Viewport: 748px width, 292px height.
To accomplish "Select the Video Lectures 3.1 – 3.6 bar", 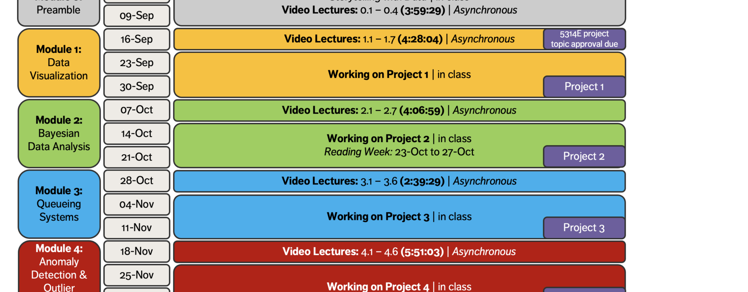I will [399, 181].
